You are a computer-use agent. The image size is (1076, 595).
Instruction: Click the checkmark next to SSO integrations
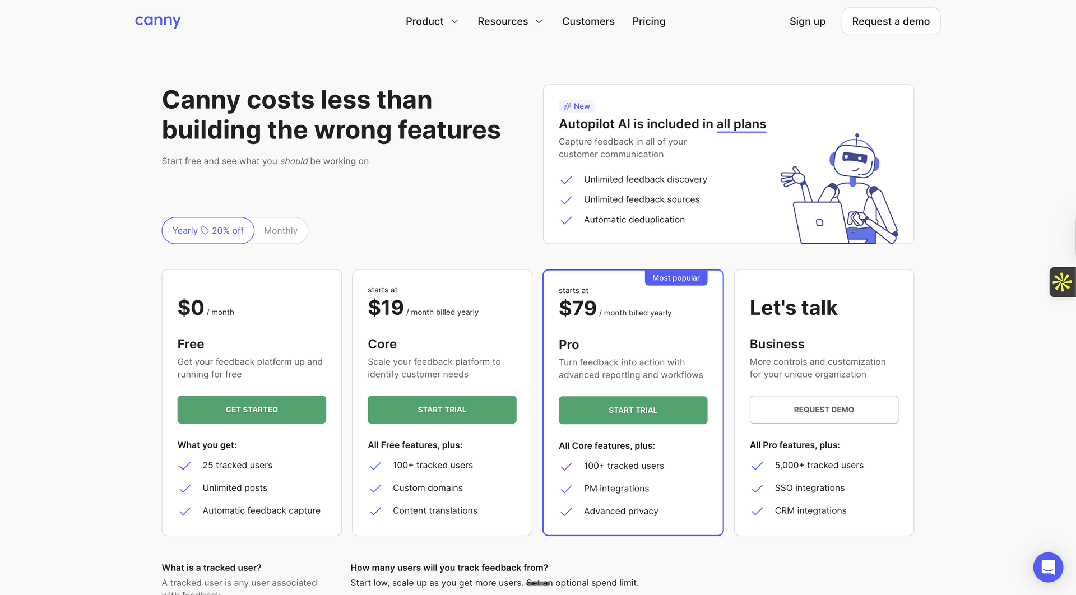click(757, 489)
